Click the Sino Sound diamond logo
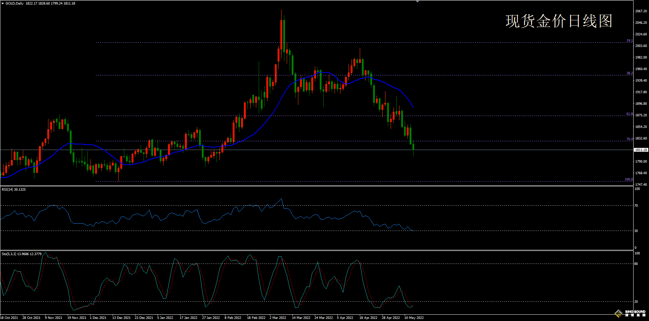Viewport: 649px width, 321px height. (619, 313)
